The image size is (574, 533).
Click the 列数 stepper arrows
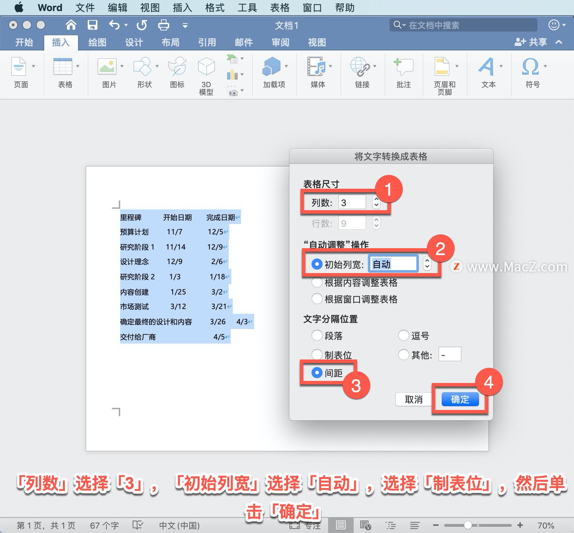tap(376, 202)
